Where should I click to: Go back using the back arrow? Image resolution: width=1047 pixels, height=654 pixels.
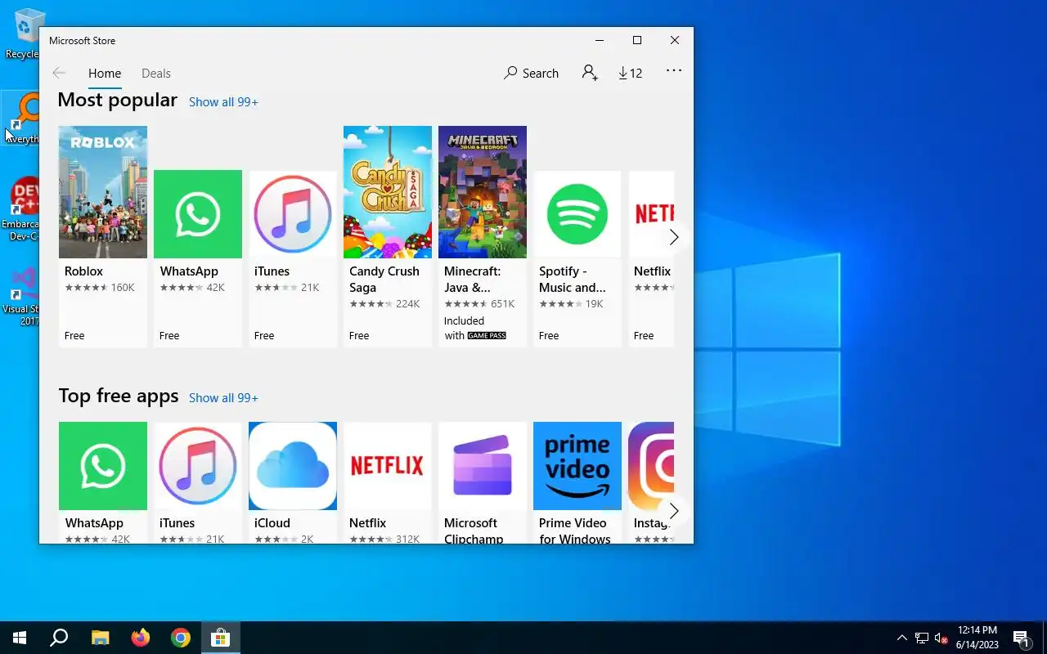coord(59,73)
